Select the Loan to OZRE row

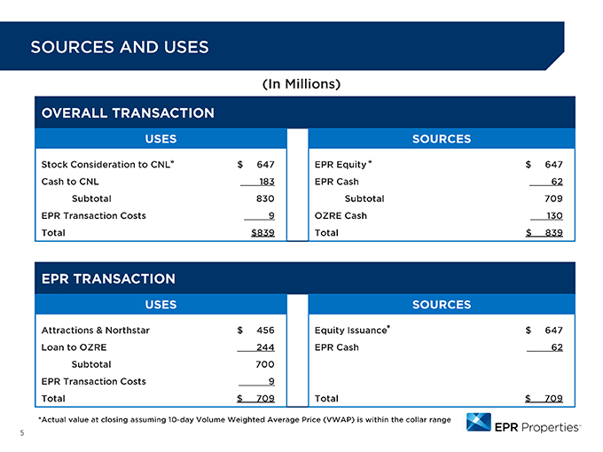pos(158,347)
